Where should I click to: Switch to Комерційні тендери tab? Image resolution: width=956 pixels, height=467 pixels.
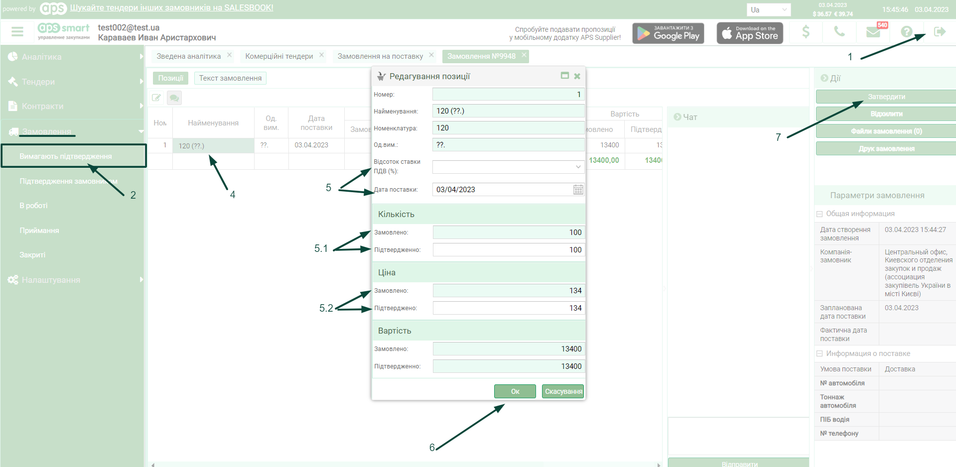[279, 56]
